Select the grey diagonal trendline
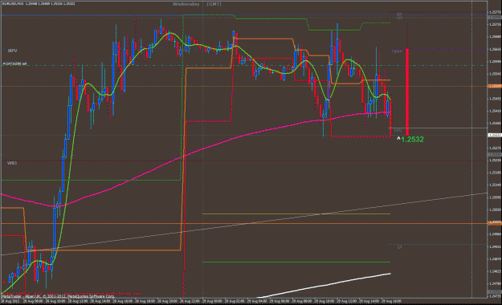 click(243, 224)
